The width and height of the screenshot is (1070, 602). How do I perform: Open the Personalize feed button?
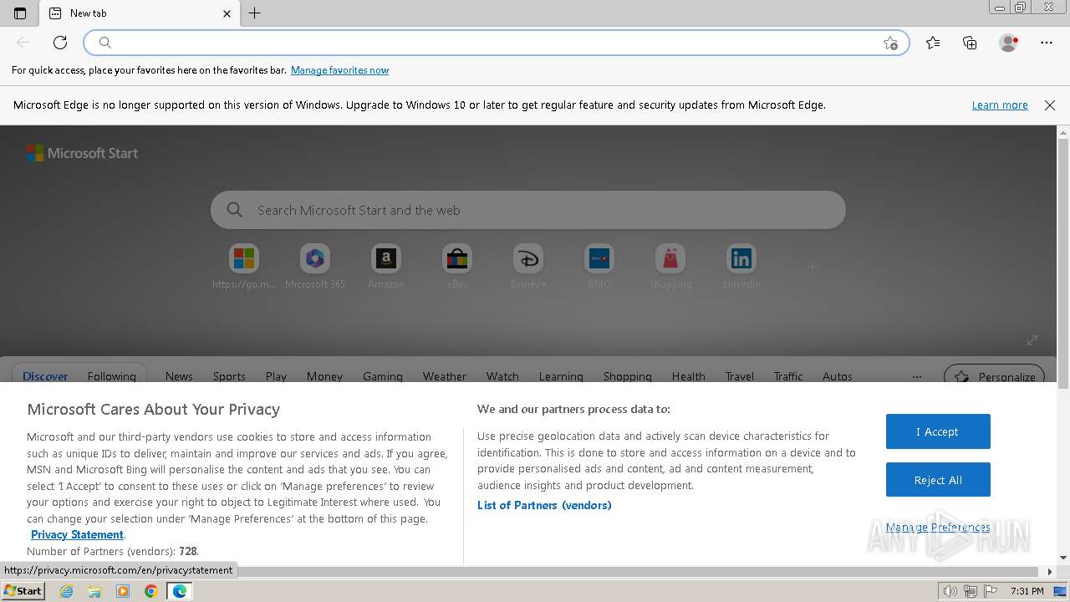(x=995, y=376)
